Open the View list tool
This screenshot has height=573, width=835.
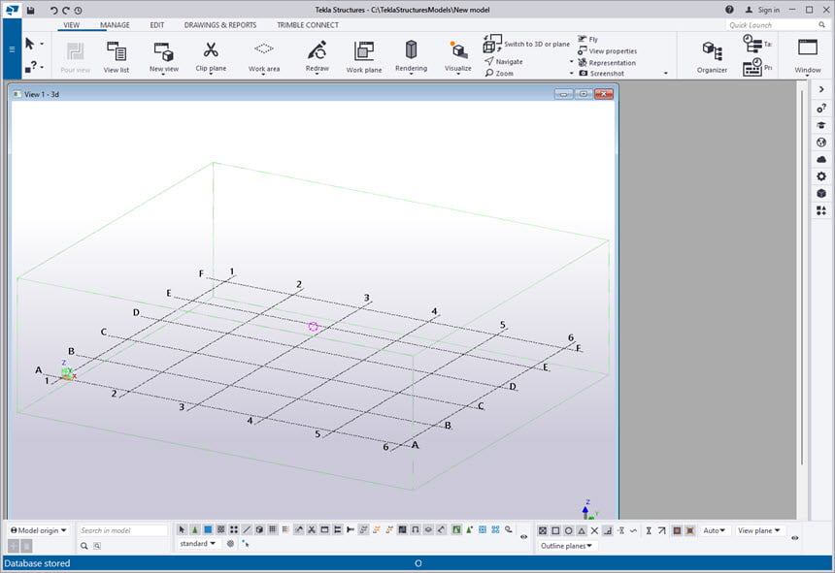click(x=117, y=57)
